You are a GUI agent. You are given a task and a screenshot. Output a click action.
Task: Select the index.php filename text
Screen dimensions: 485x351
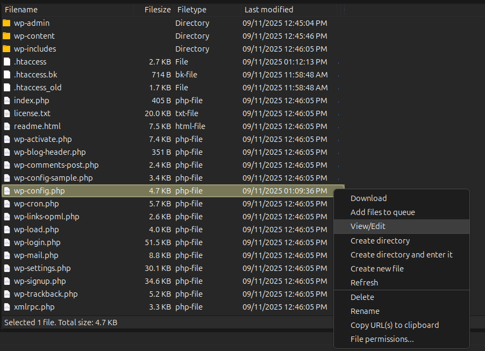(32, 101)
